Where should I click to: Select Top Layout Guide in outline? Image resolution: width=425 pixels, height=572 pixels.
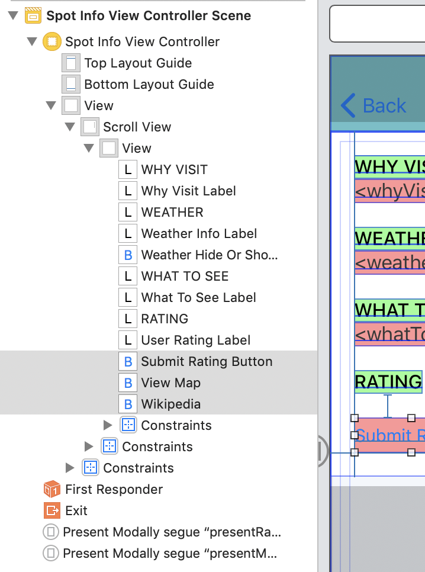[x=138, y=63]
